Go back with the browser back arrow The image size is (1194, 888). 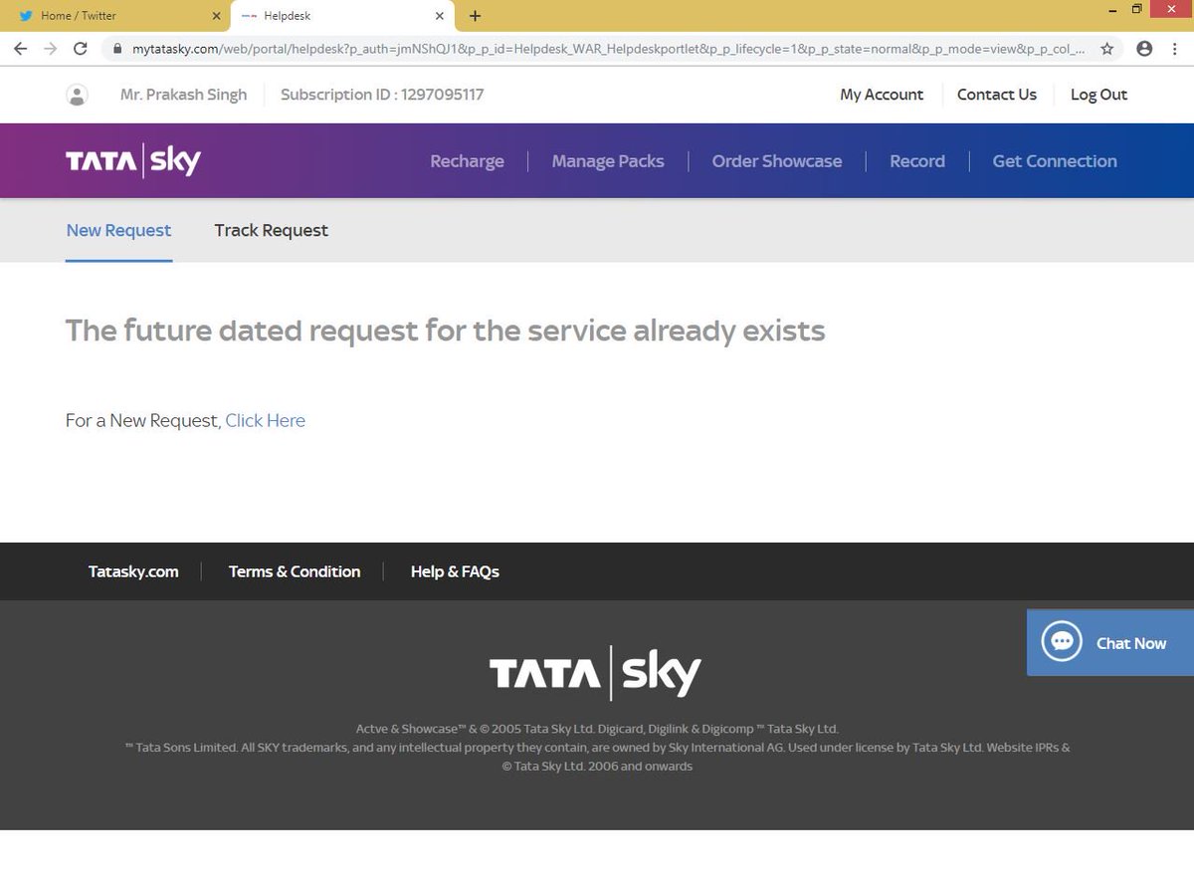[x=20, y=48]
